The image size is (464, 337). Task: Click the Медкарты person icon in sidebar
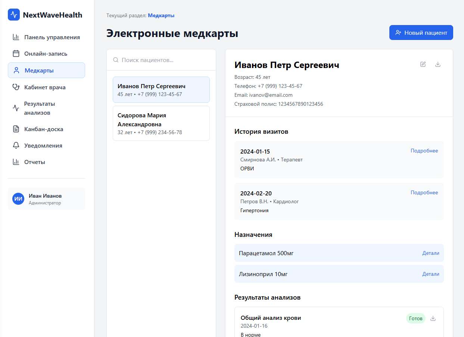15,70
